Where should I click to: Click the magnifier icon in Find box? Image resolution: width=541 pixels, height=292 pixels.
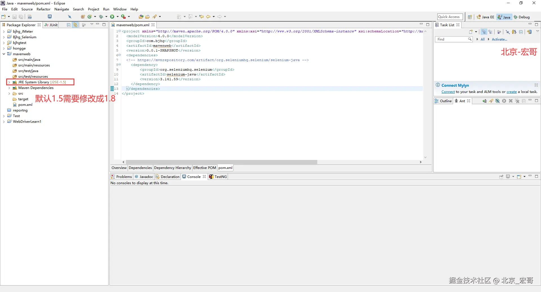pyautogui.click(x=470, y=39)
